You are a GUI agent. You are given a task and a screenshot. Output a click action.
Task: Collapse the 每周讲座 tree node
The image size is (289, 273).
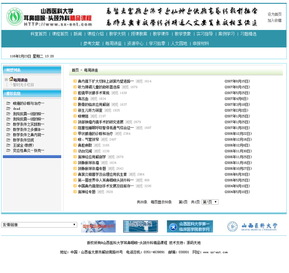click(x=6, y=80)
